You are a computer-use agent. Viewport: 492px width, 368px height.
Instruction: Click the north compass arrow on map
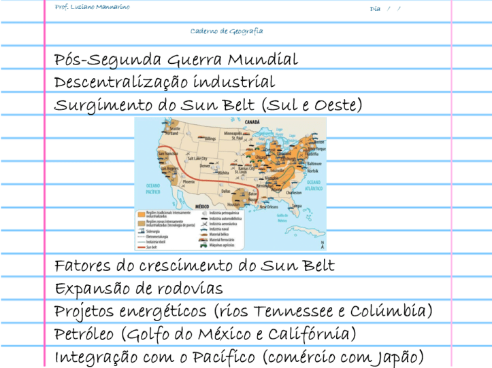coord(322,244)
